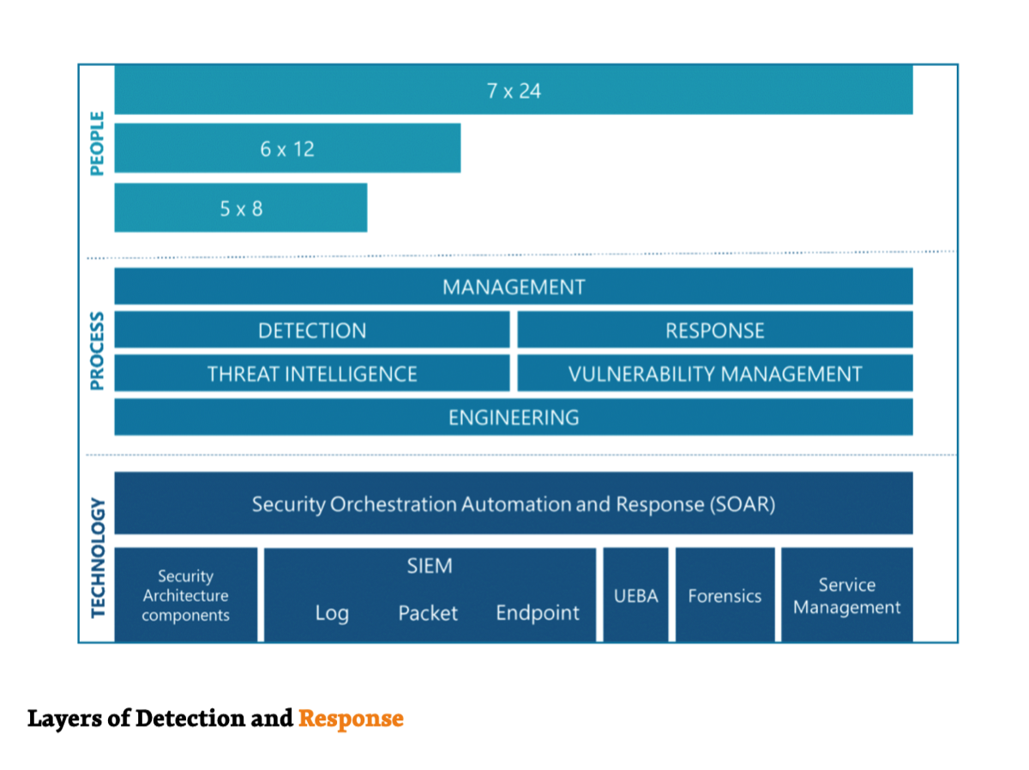Click the 7 x 24 coverage bar

click(513, 90)
